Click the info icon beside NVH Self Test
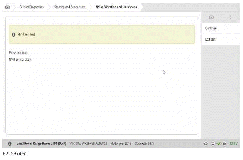 coord(14,35)
